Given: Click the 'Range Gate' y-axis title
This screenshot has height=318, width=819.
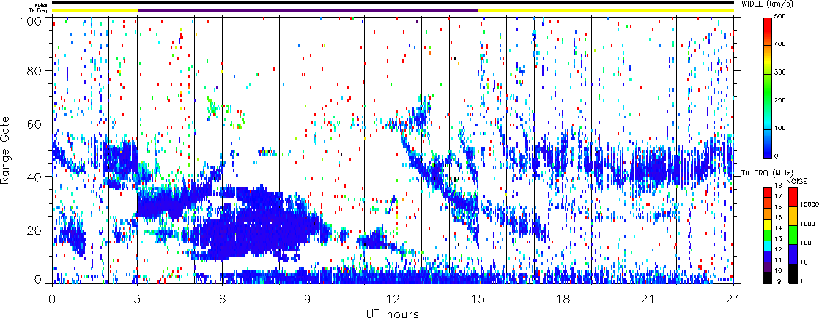Looking at the screenshot, I should [x=5, y=150].
